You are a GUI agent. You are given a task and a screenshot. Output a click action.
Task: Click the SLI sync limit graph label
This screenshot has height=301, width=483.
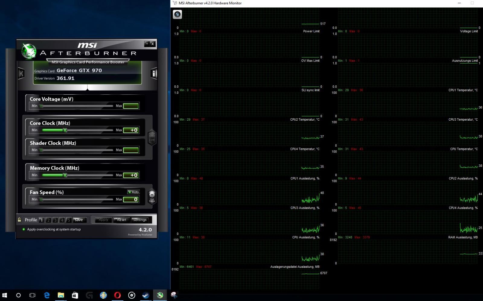[310, 90]
